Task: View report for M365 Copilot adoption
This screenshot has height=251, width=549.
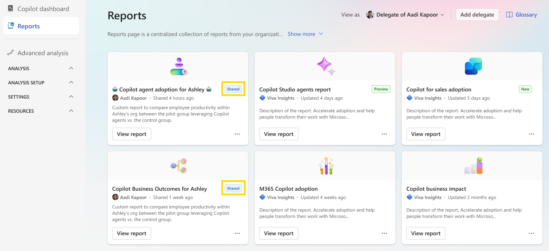Action: coord(278,233)
